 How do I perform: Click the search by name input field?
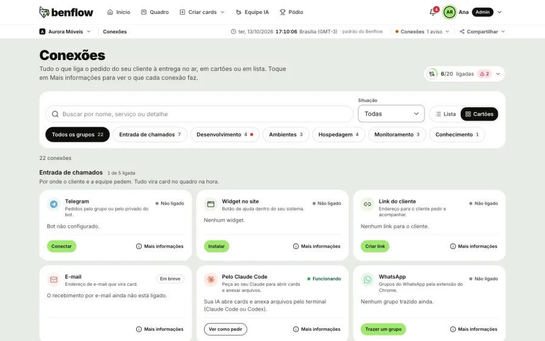pyautogui.click(x=199, y=114)
